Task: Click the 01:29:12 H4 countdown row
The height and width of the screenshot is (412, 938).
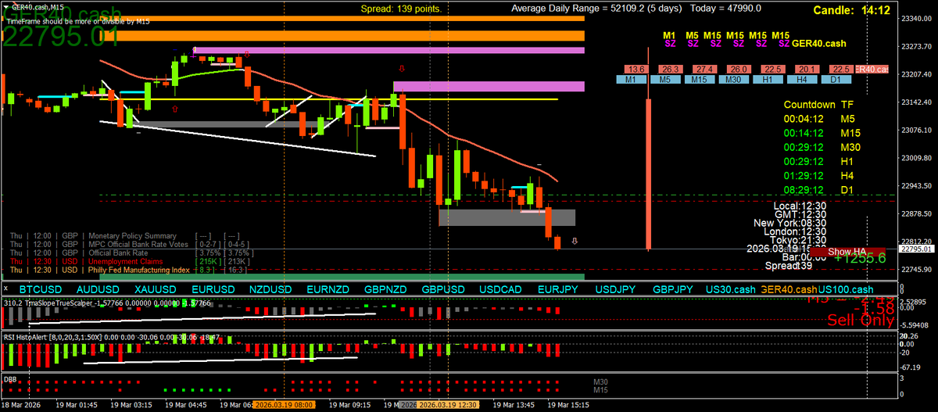Action: (x=820, y=175)
